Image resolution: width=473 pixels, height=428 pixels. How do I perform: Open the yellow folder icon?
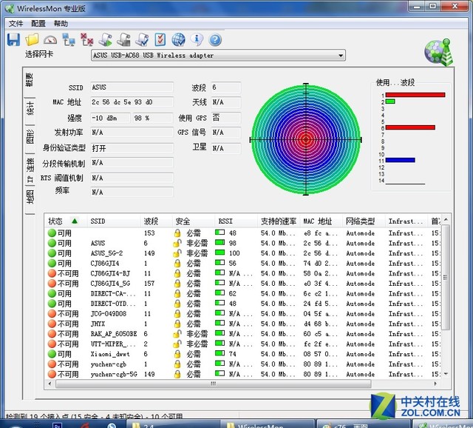[x=32, y=39]
